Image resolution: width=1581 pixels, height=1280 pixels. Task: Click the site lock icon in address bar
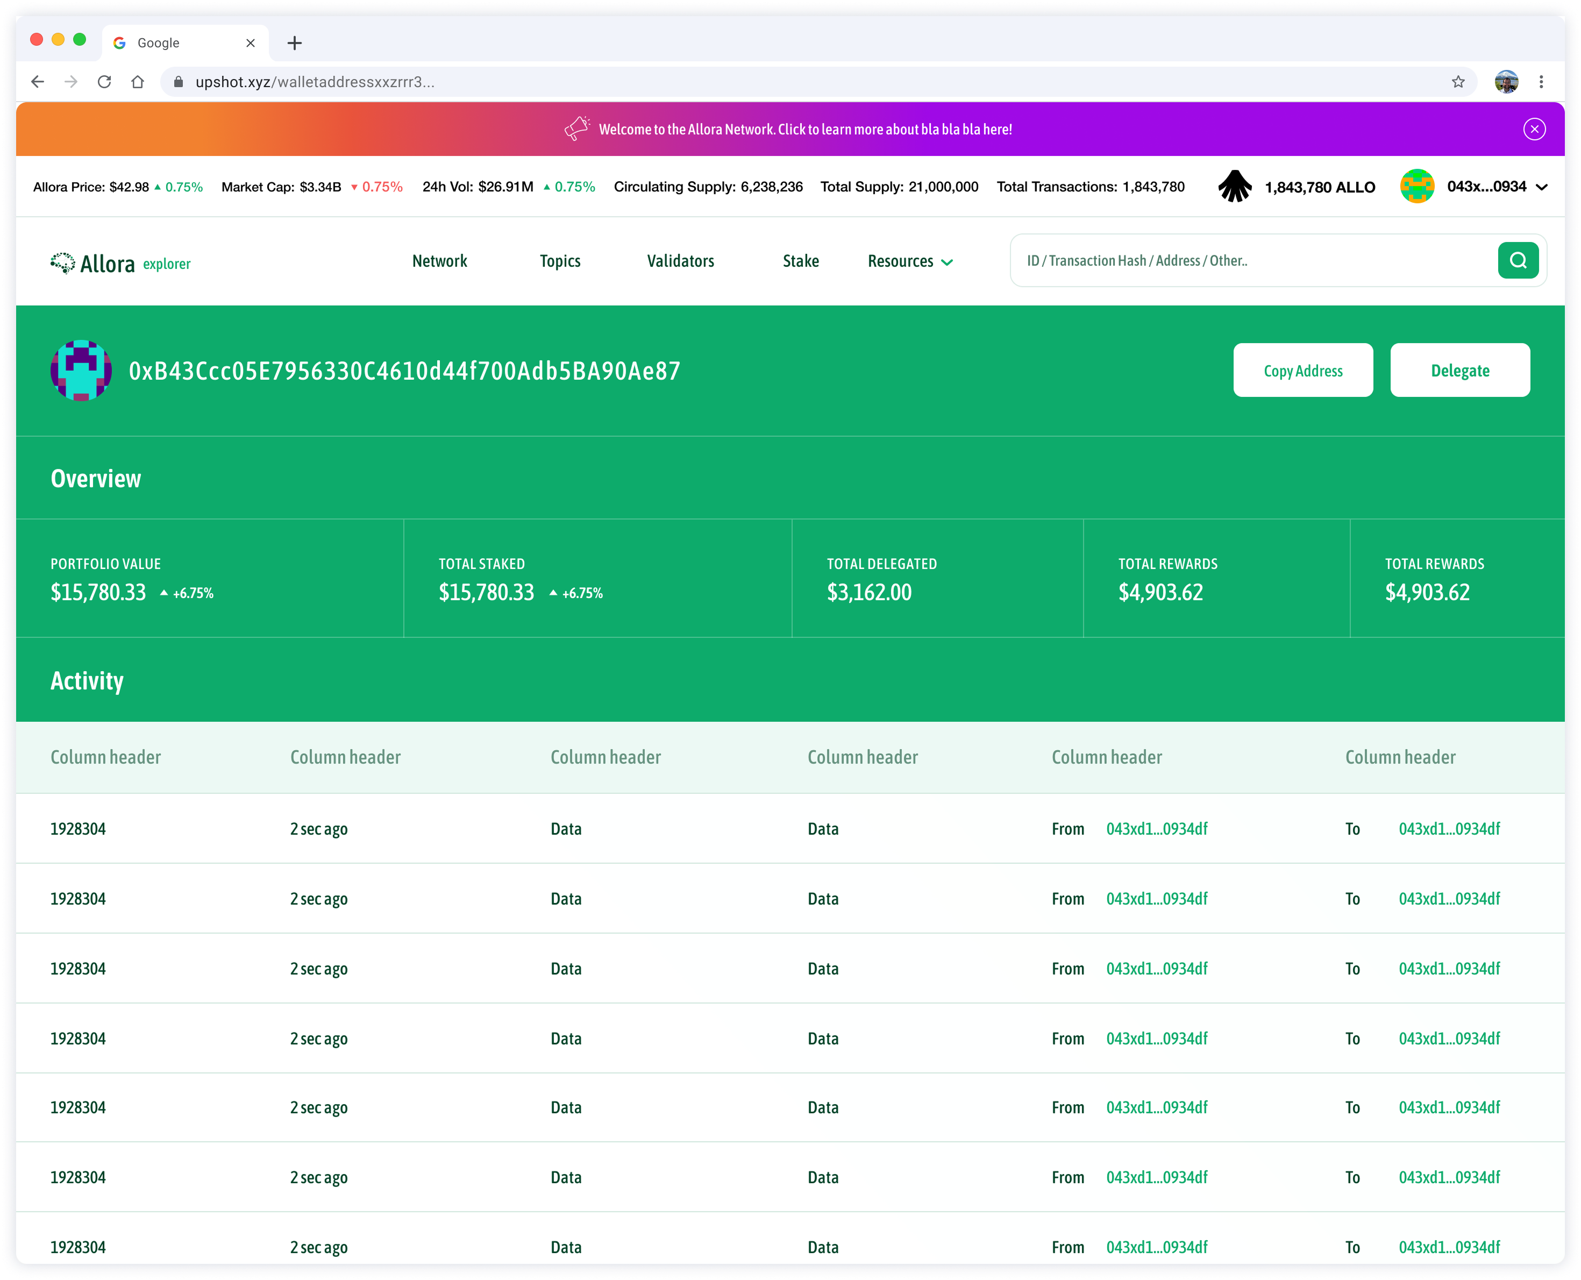[x=177, y=82]
